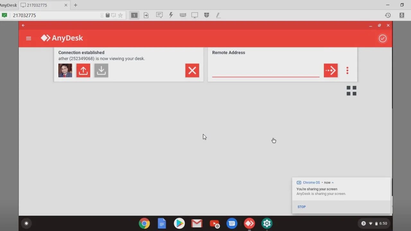Open the display settings monitor icon

point(195,15)
